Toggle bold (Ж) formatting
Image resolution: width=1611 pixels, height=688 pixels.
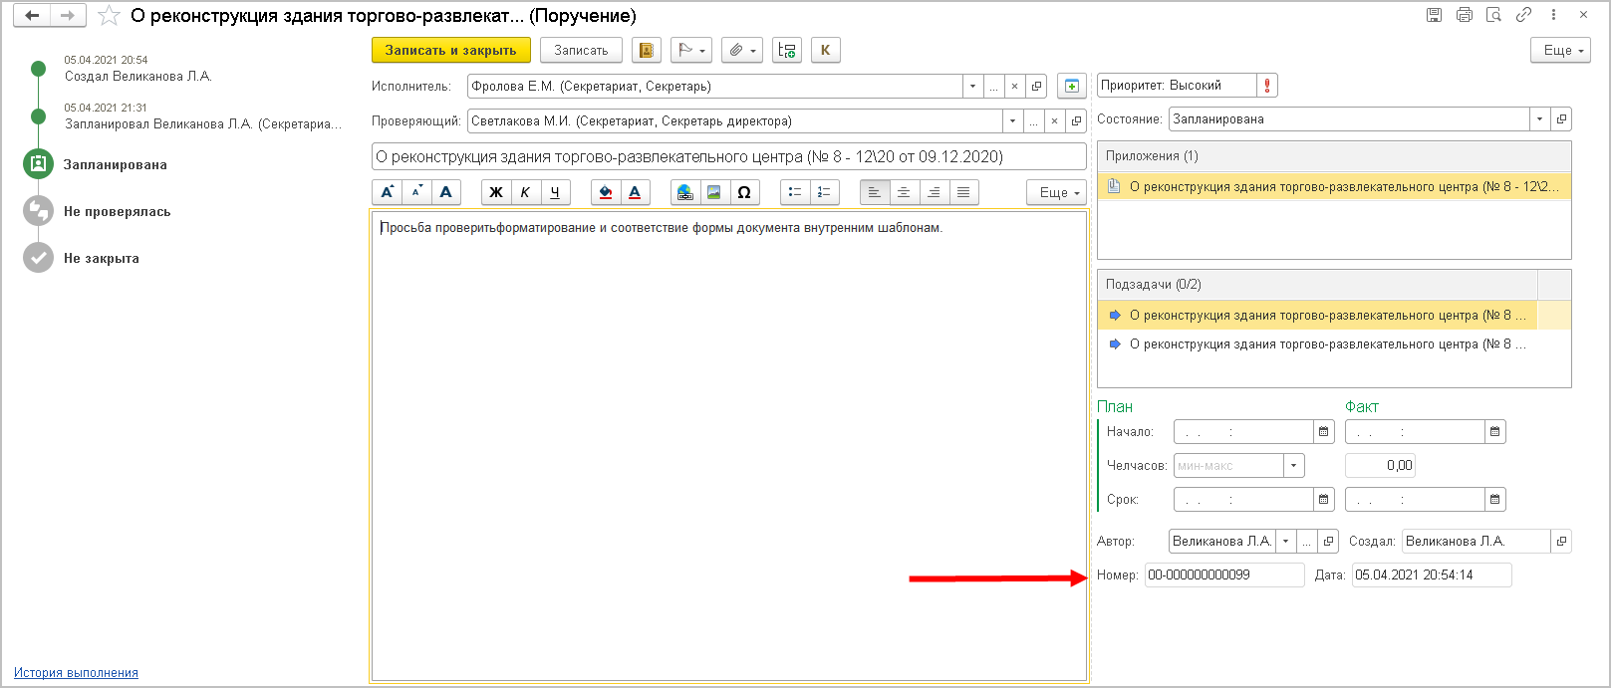(x=496, y=192)
